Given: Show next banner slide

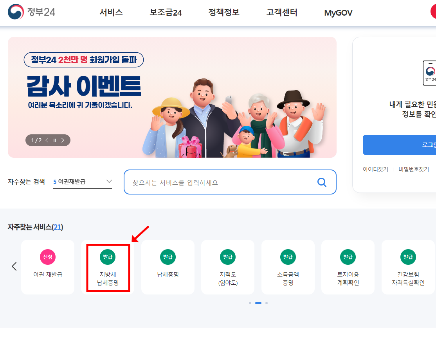Looking at the screenshot, I should (63, 140).
